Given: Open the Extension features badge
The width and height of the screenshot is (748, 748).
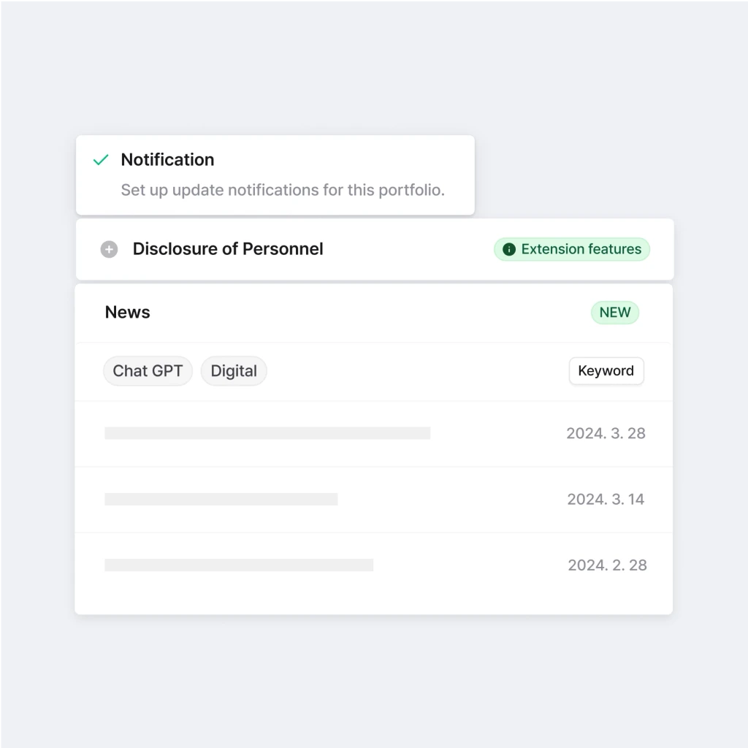Looking at the screenshot, I should [x=571, y=249].
